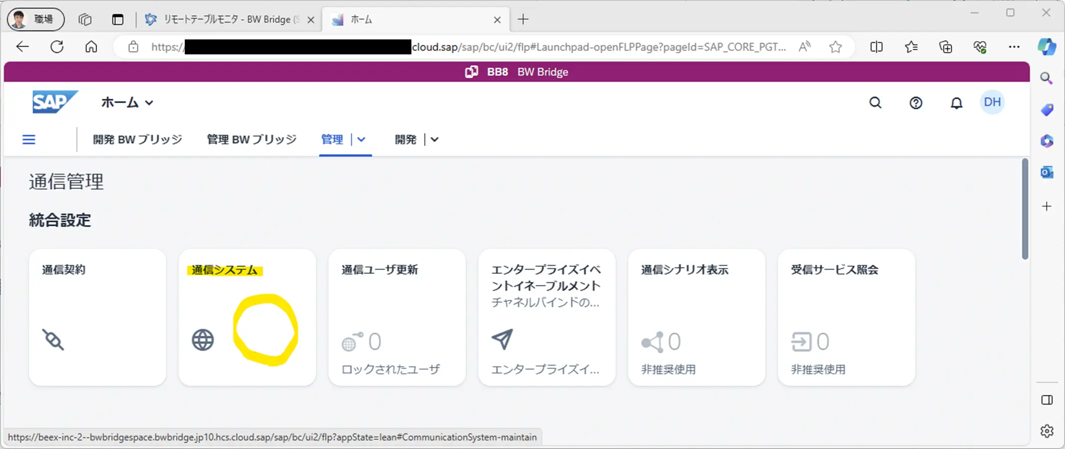Screen dimensions: 1065x449
Task: Open the 受信サービス照会 tile
Action: [846, 317]
